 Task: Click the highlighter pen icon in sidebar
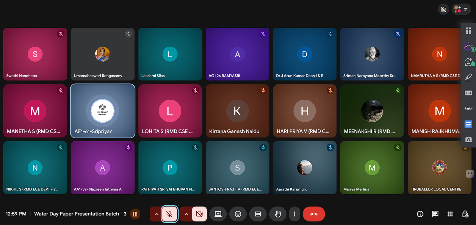pyautogui.click(x=468, y=77)
